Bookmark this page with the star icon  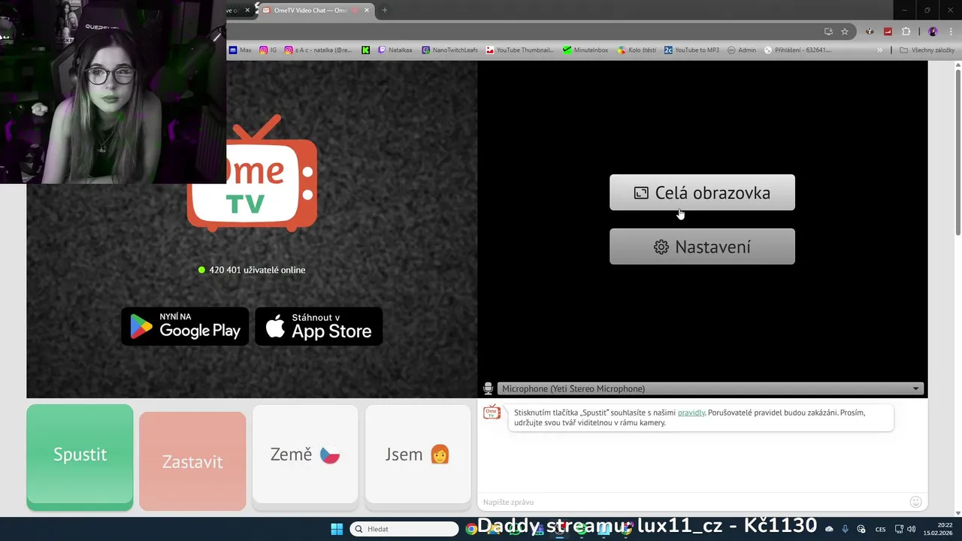point(845,32)
